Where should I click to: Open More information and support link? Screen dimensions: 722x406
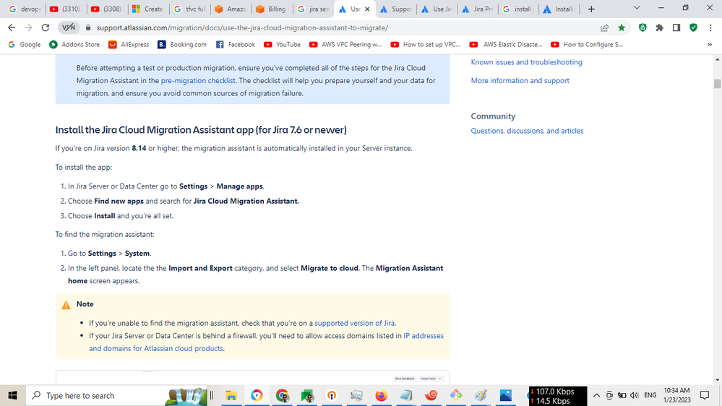pos(520,81)
